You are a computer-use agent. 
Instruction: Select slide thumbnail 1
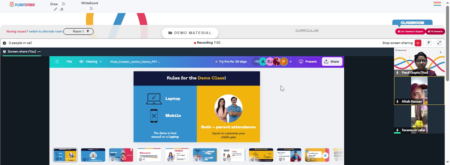[65, 155]
